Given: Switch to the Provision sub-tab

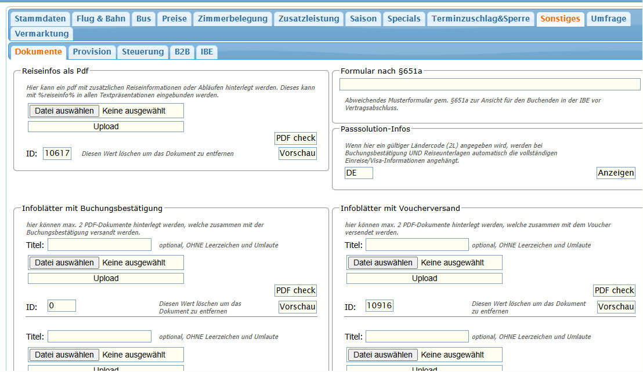Looking at the screenshot, I should point(92,52).
